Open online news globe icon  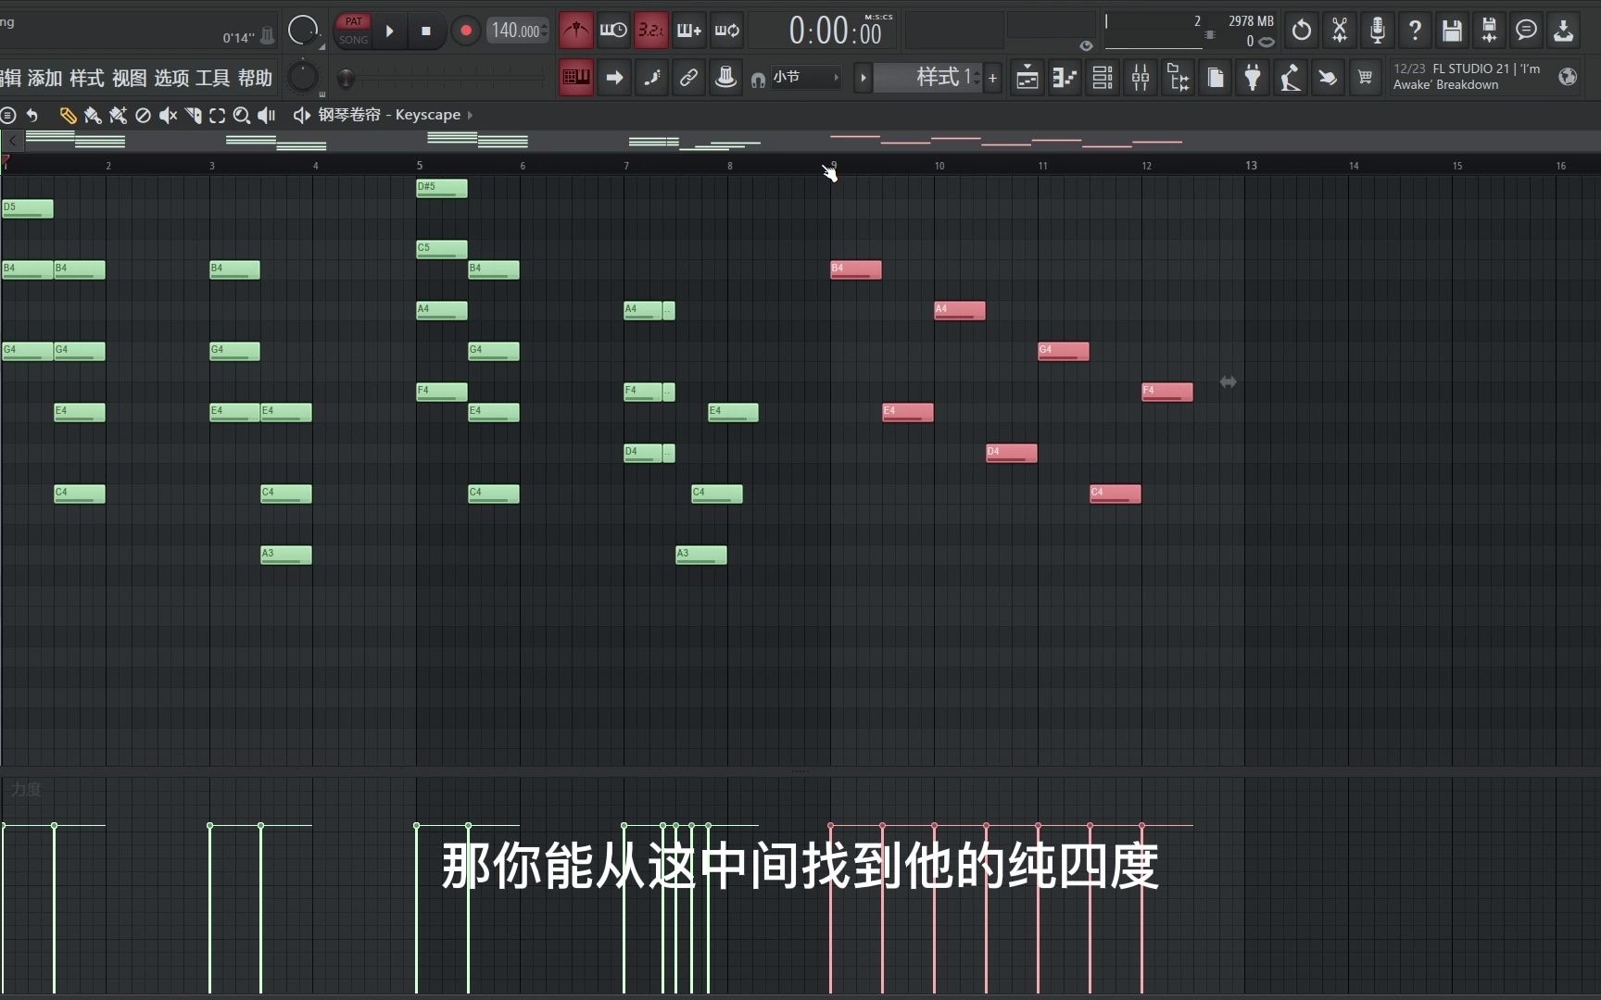coord(1568,77)
